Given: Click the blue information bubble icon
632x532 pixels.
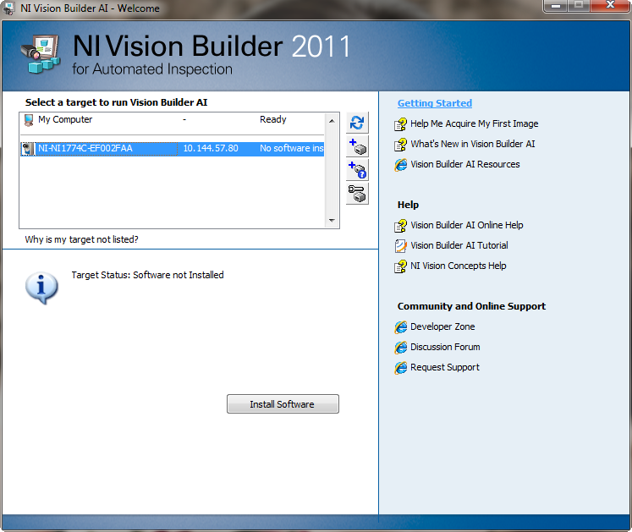Looking at the screenshot, I should point(41,288).
